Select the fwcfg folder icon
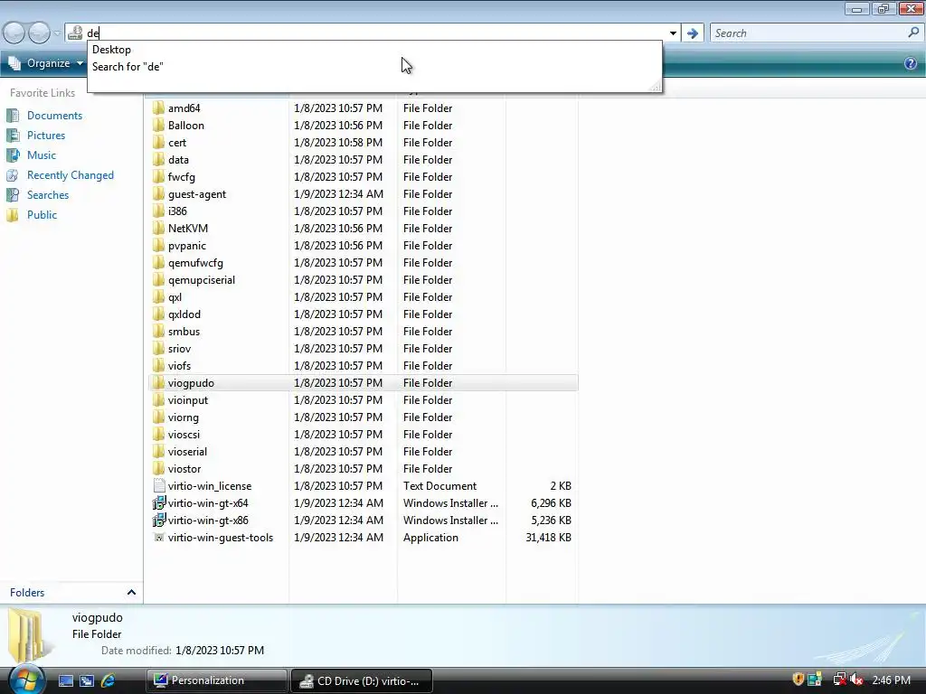 pyautogui.click(x=158, y=176)
